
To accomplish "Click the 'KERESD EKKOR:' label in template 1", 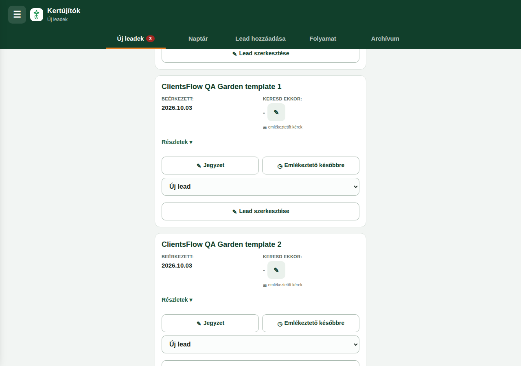I will click(282, 99).
